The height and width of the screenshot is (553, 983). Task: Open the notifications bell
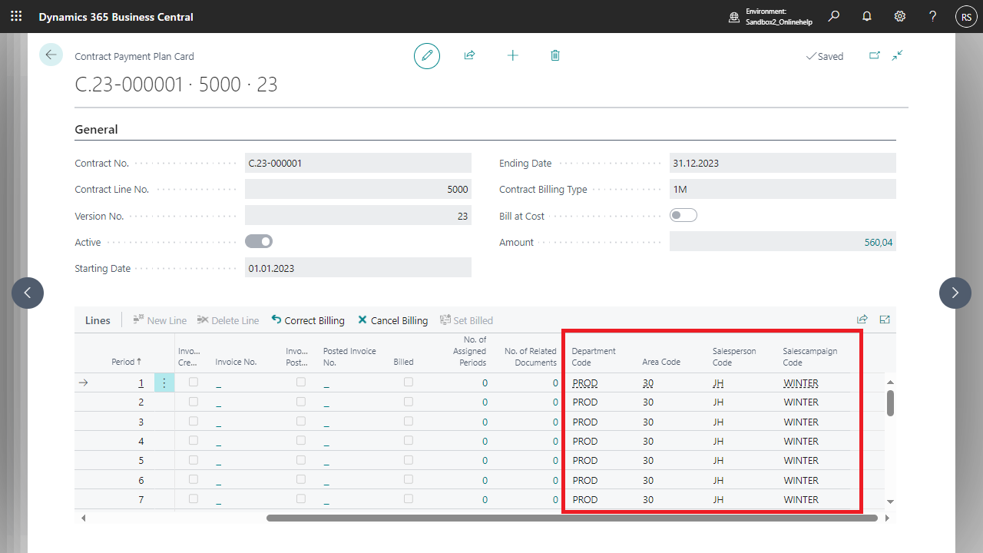[x=867, y=16]
